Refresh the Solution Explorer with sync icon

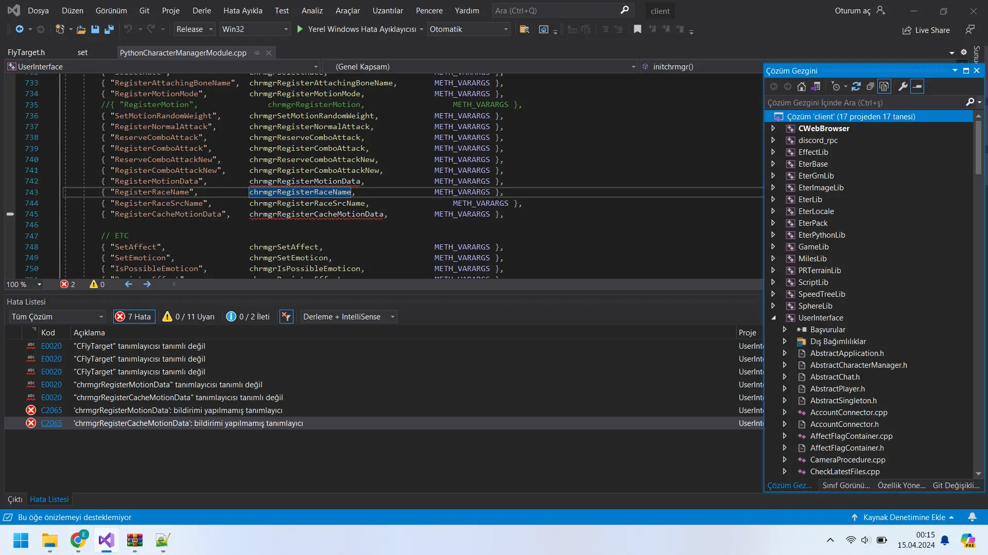[856, 86]
